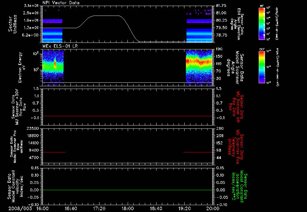Image resolution: width=307 pixels, height=212 pixels.
Task: Click the right ELS electron spectrogram block
Action: [199, 68]
